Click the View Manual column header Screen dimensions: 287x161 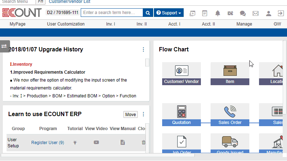[123, 129]
